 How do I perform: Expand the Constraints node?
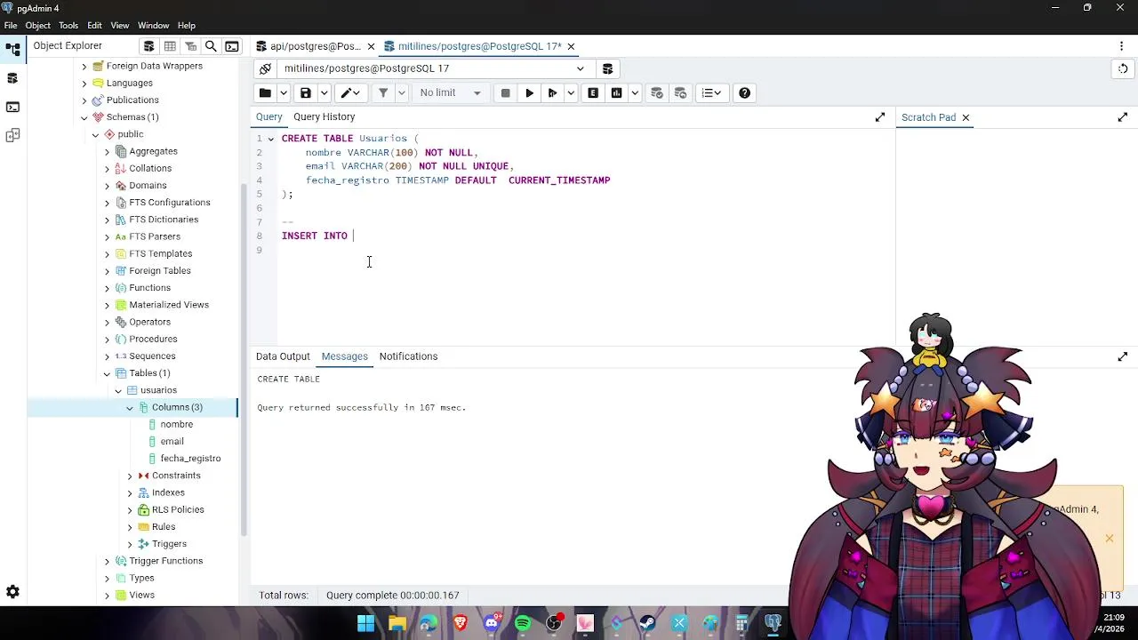130,476
